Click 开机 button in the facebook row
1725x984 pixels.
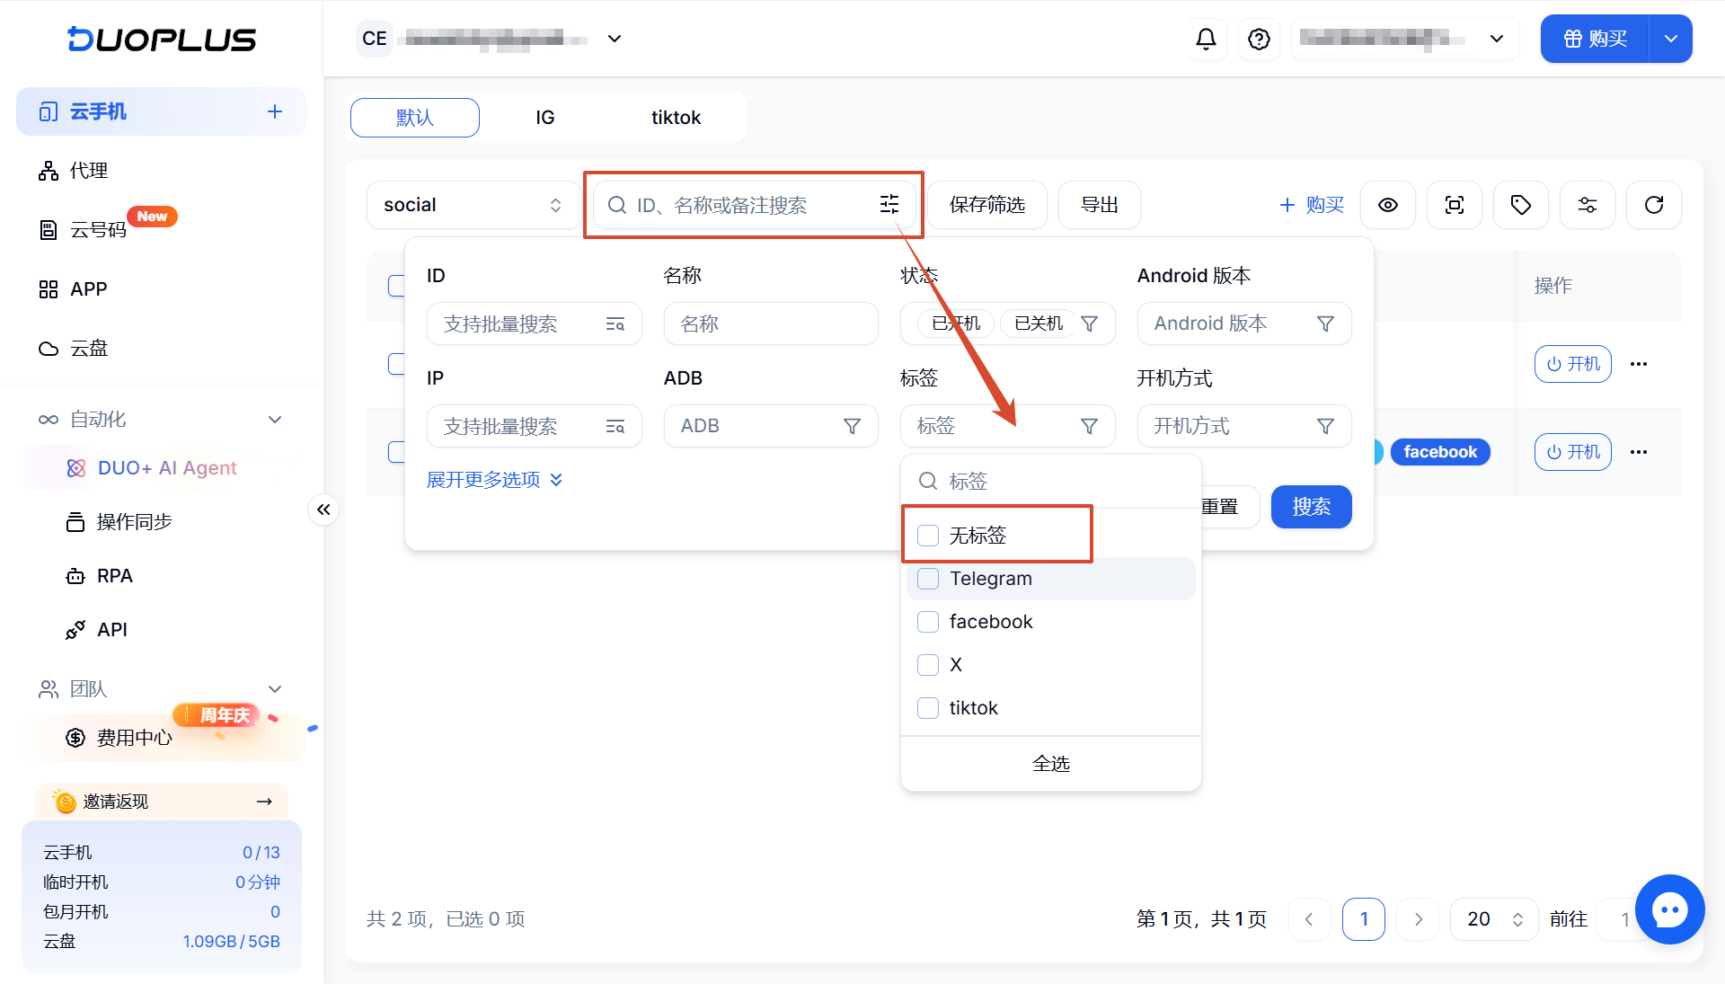(1573, 452)
